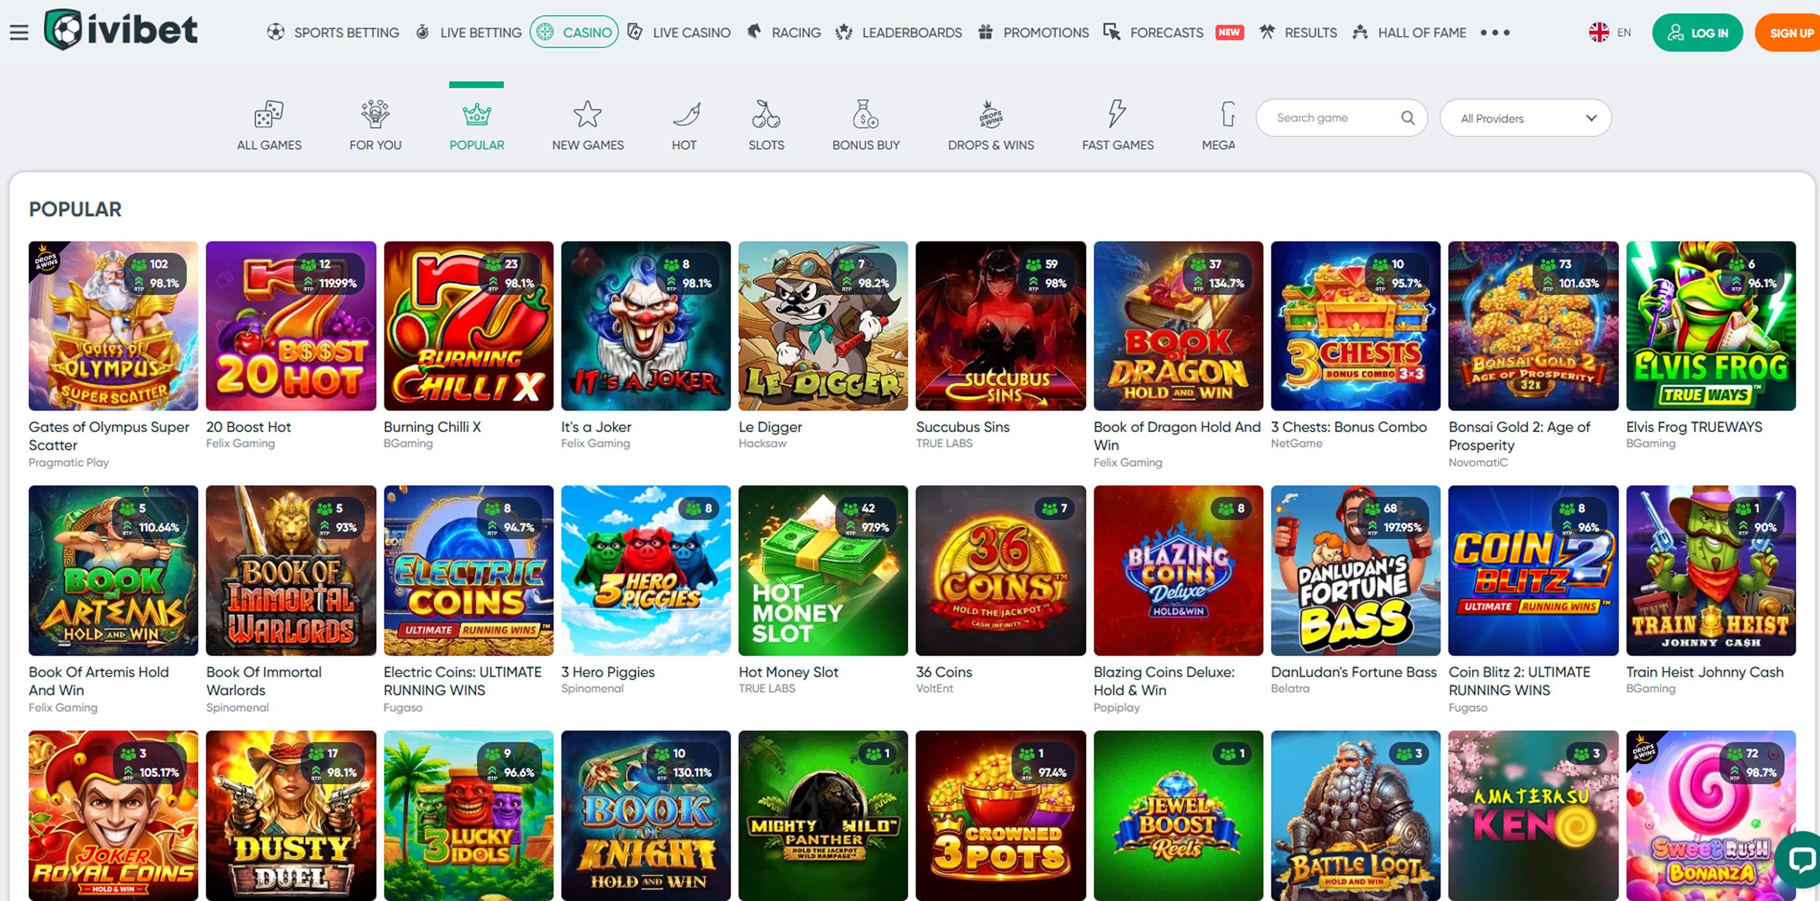1820x901 pixels.
Task: Open the live chat bubble icon
Action: click(1799, 859)
